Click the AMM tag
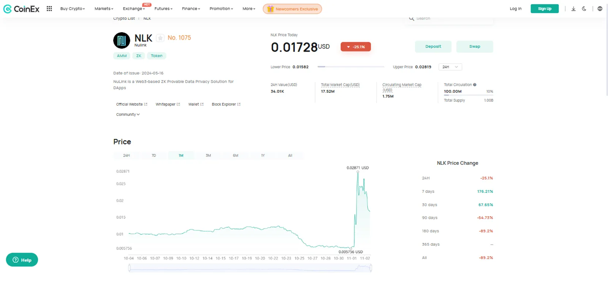 coord(122,56)
